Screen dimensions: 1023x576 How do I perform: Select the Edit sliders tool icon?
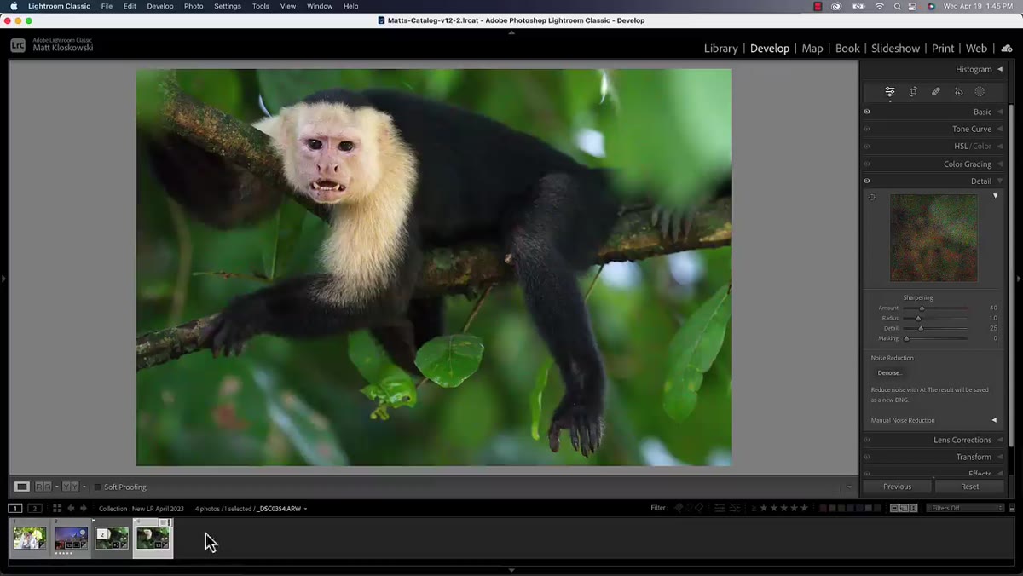(x=890, y=92)
